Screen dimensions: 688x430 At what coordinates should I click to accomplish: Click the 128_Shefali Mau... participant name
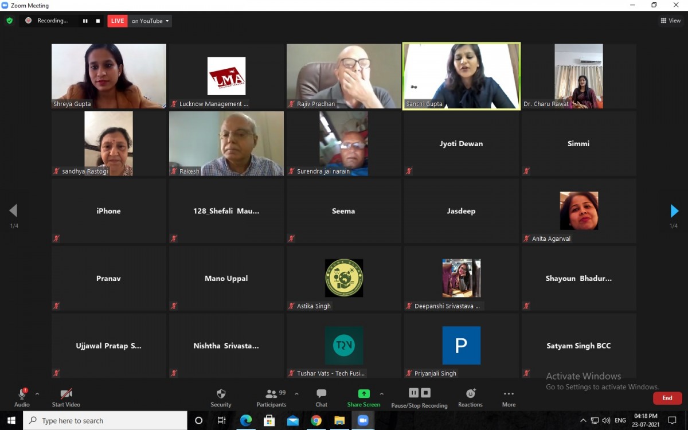(x=226, y=211)
